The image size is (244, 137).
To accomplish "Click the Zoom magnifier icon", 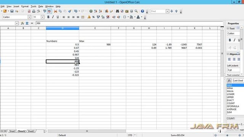I will tap(136, 11).
